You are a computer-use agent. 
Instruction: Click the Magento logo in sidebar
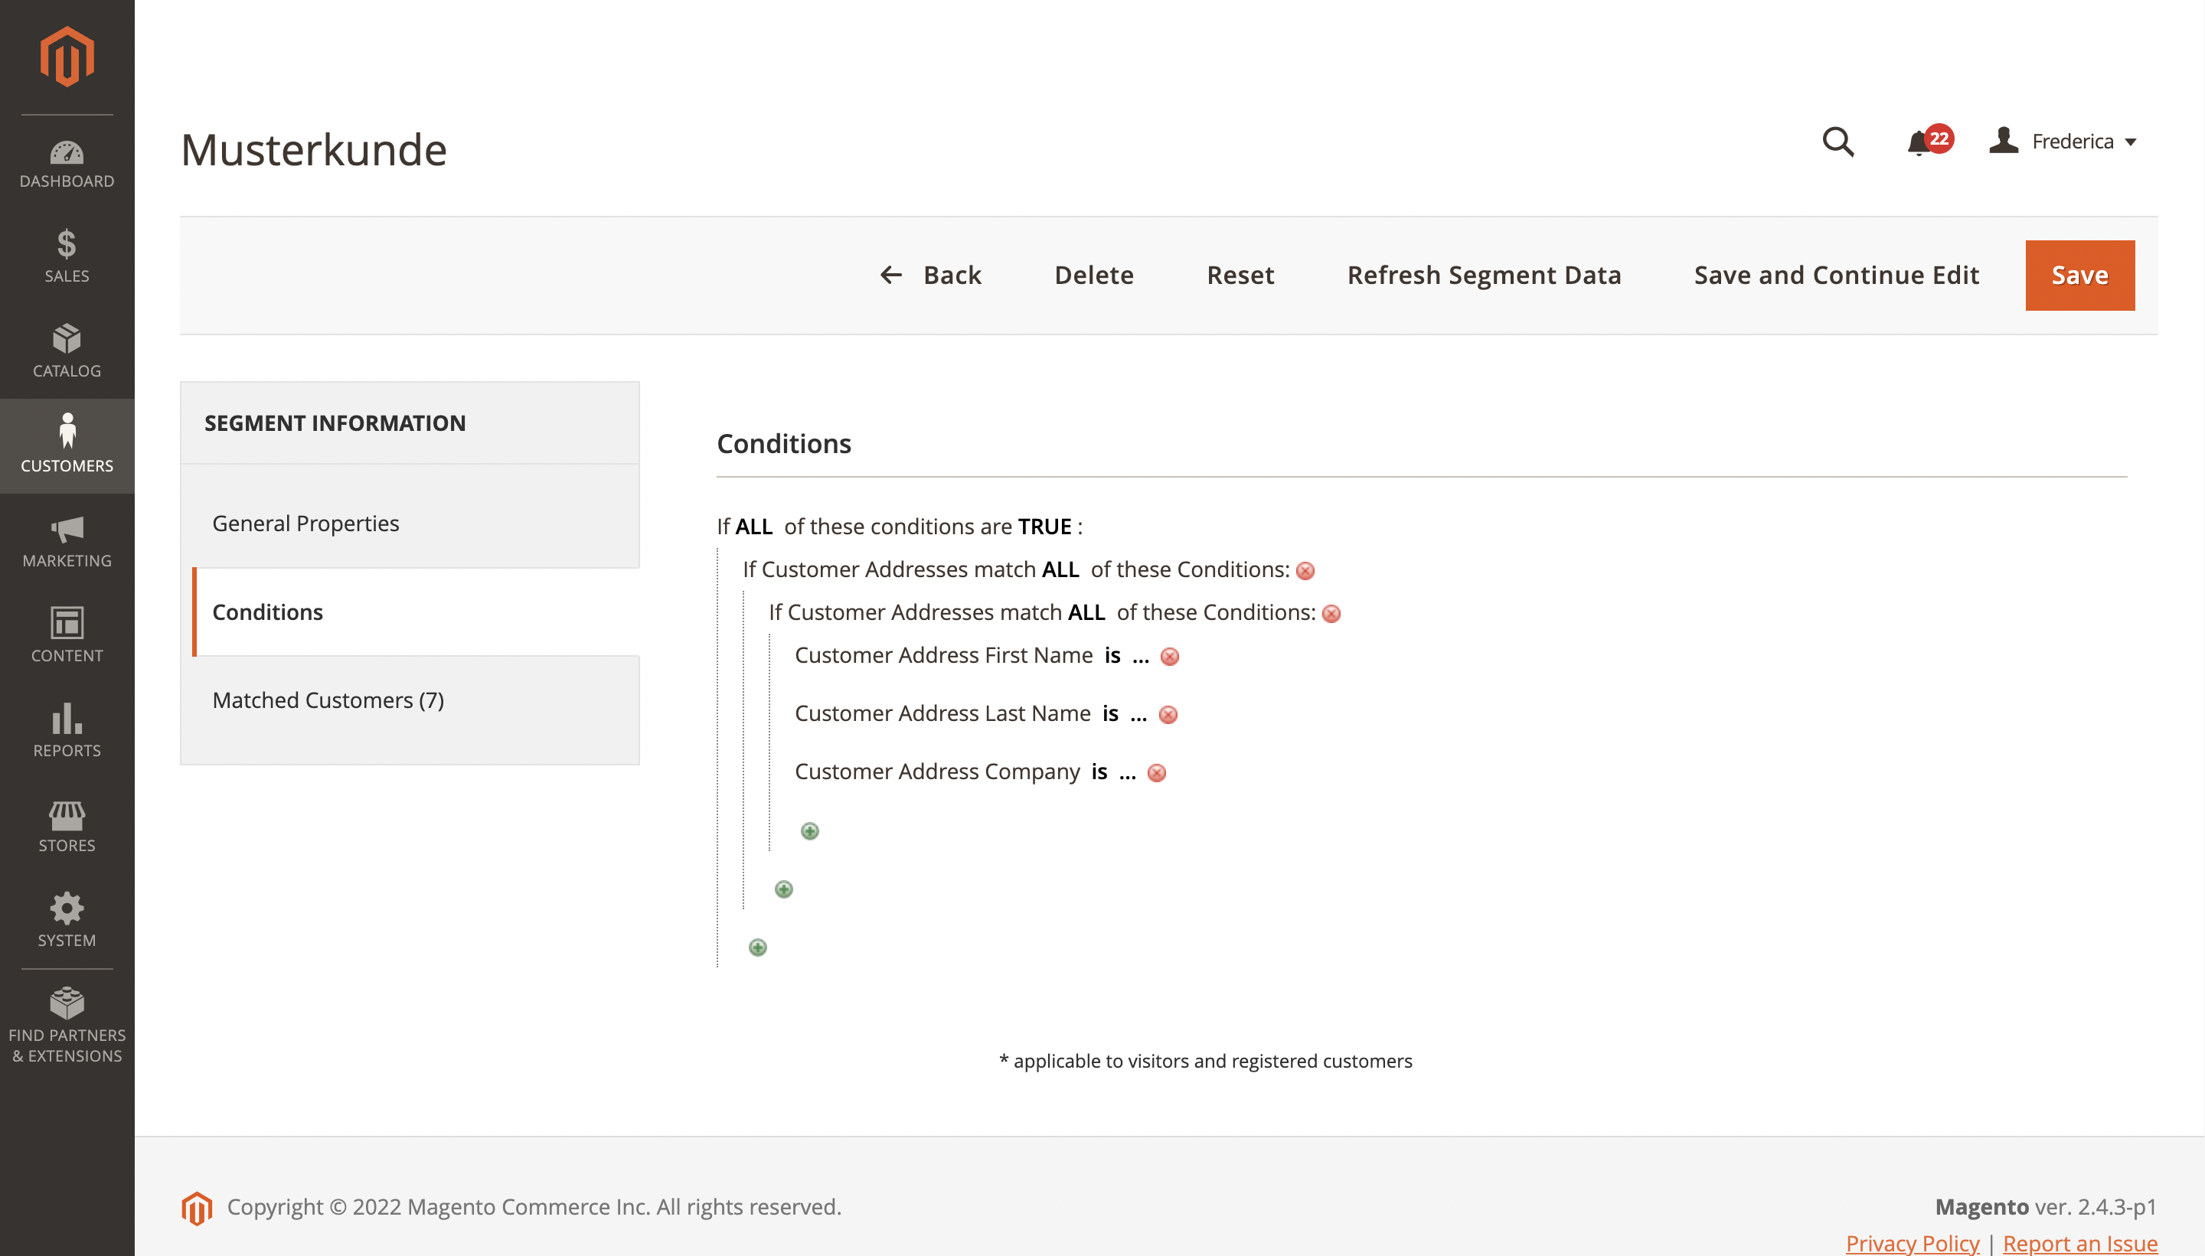point(67,57)
